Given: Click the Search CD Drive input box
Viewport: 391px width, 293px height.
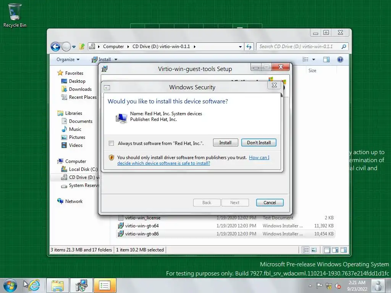Looking at the screenshot, I should pos(299,47).
